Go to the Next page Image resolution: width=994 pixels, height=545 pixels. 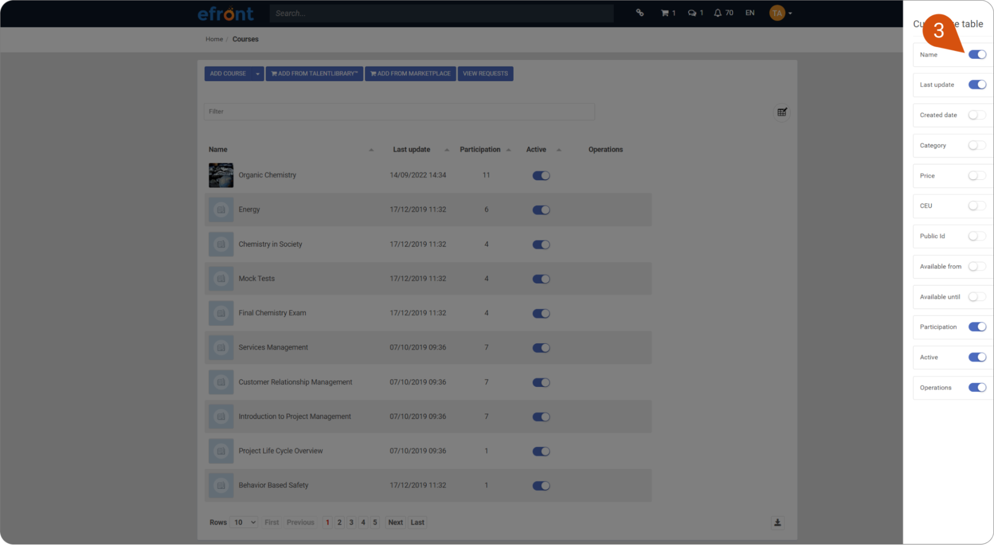pyautogui.click(x=395, y=522)
